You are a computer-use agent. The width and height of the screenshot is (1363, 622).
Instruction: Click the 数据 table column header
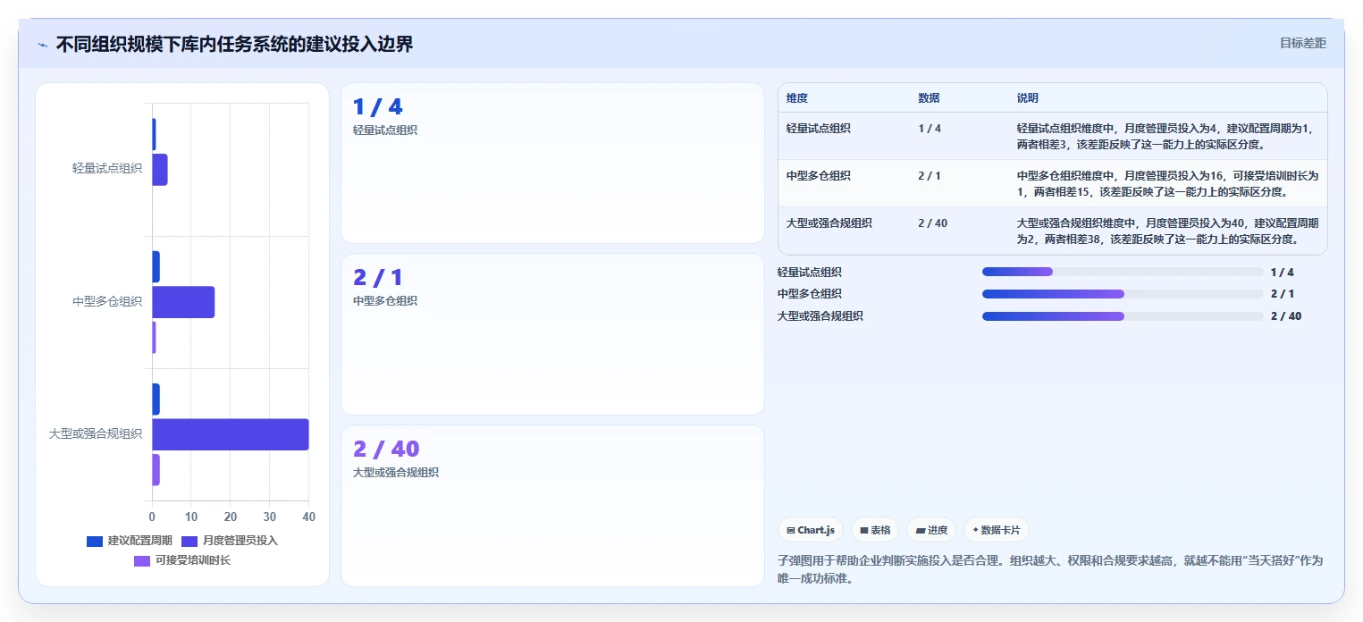pos(929,98)
